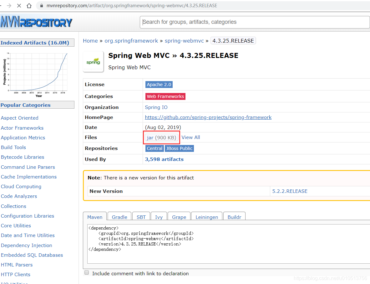Open the GitHub spring-framework homepage link

point(208,117)
